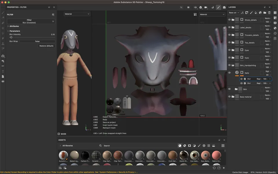Select the paintbrush icon in top toolbar

(218, 7)
